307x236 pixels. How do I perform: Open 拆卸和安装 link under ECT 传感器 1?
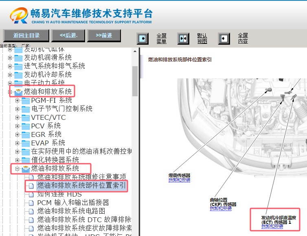[x=272, y=226]
